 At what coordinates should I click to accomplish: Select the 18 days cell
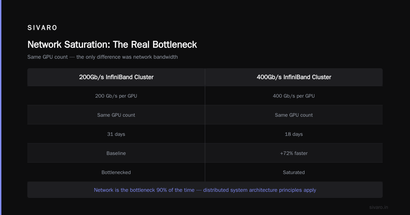click(294, 134)
